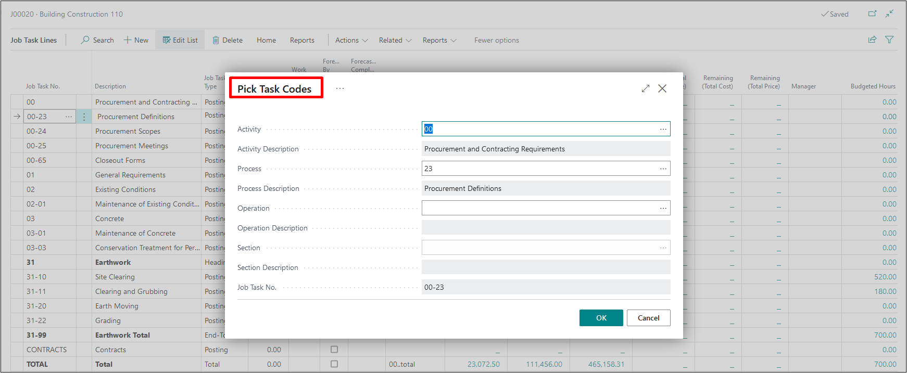
Task: Click the Delete trash icon
Action: (x=216, y=40)
